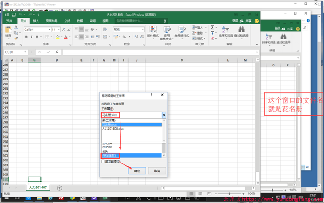Image resolution: width=324 pixels, height=203 pixels.
Task: Click the zoom slider handle in status bar
Action: click(230, 194)
